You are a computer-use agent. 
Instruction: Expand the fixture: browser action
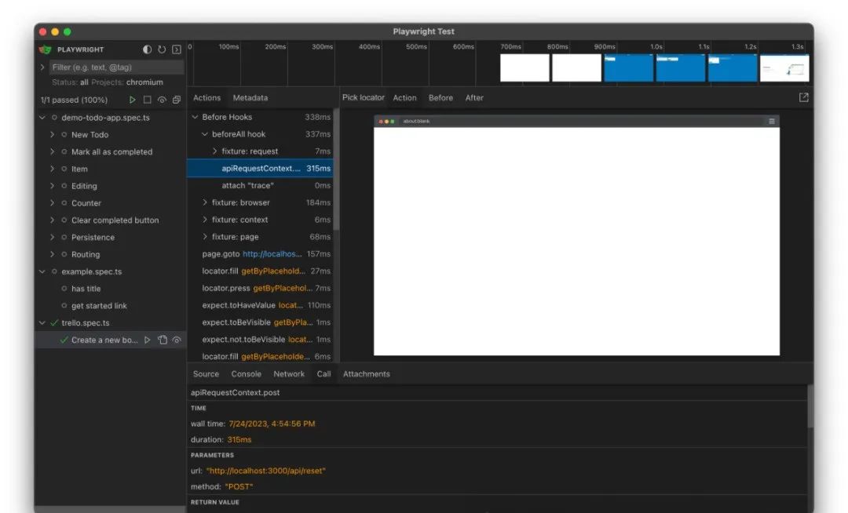(205, 202)
